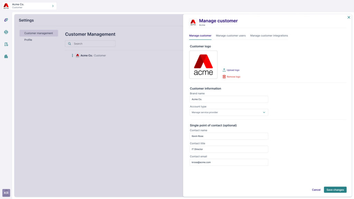Open the medical cross icon in sidebar
The image size is (354, 199).
(x=6, y=32)
